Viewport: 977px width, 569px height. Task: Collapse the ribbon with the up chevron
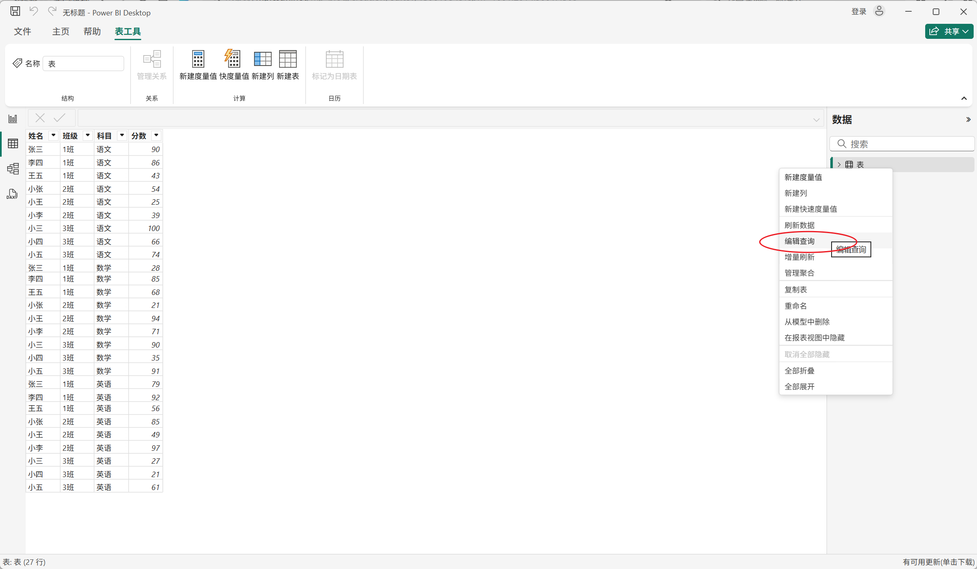(964, 99)
